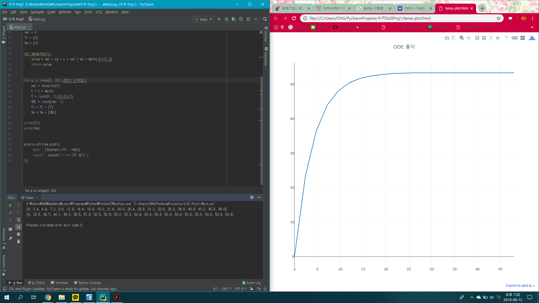The image size is (539, 303).
Task: Open Run panel settings gear
Action: pos(252,198)
